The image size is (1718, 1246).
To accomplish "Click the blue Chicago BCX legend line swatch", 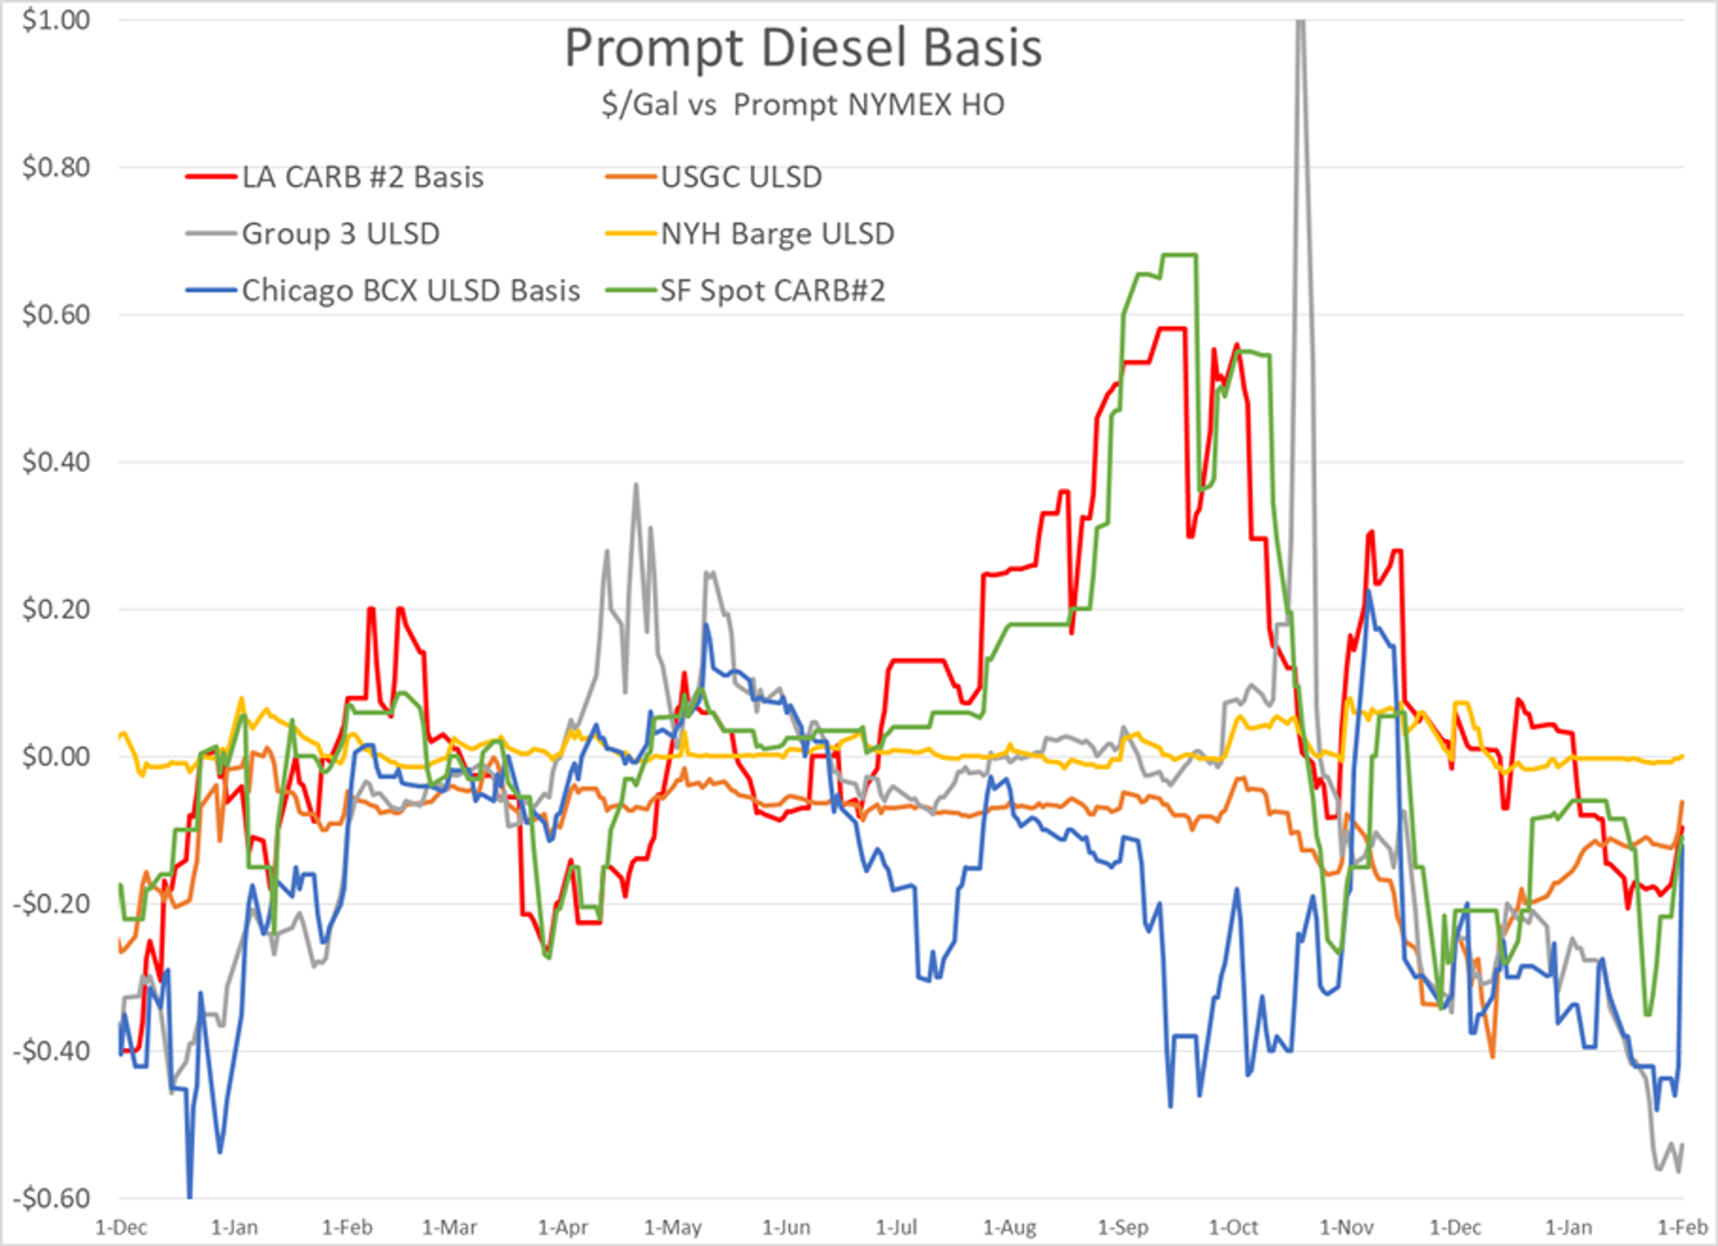I will pyautogui.click(x=211, y=291).
